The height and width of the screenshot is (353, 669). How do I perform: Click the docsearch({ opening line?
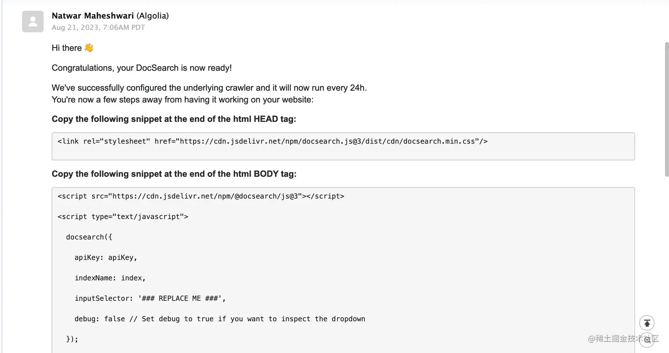point(89,237)
